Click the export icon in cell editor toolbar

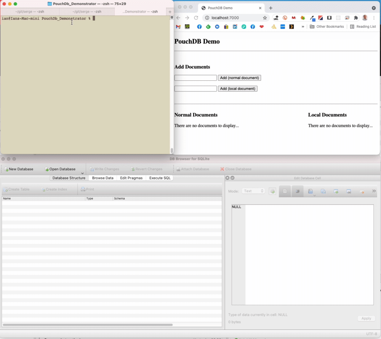point(349,191)
